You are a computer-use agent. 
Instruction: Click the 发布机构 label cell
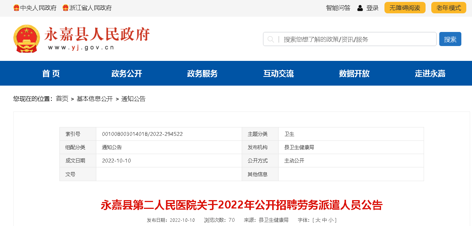(x=260, y=147)
